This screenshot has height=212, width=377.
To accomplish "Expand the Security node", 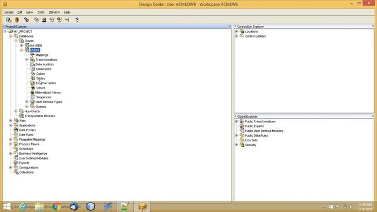I will point(236,145).
